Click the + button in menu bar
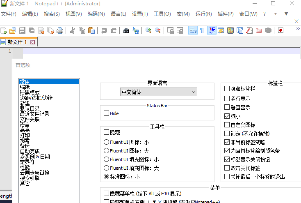 (276, 14)
